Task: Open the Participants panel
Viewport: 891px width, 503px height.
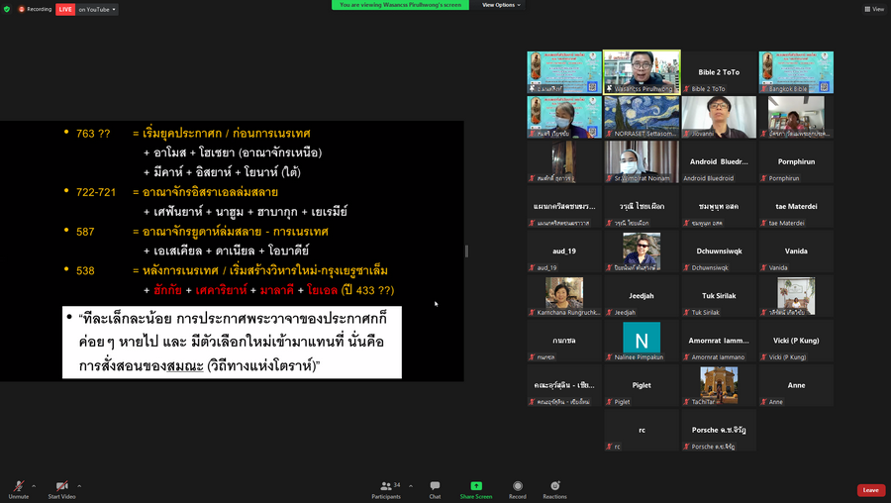Action: click(x=385, y=488)
